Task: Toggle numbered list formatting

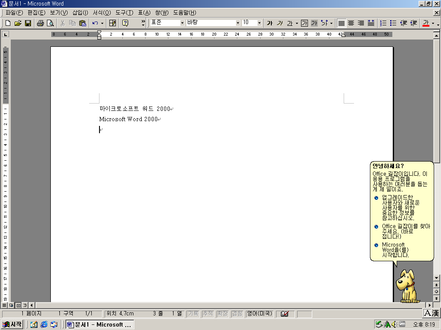Action: click(x=383, y=23)
